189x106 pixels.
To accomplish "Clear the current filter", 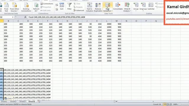I will pos(77,4).
